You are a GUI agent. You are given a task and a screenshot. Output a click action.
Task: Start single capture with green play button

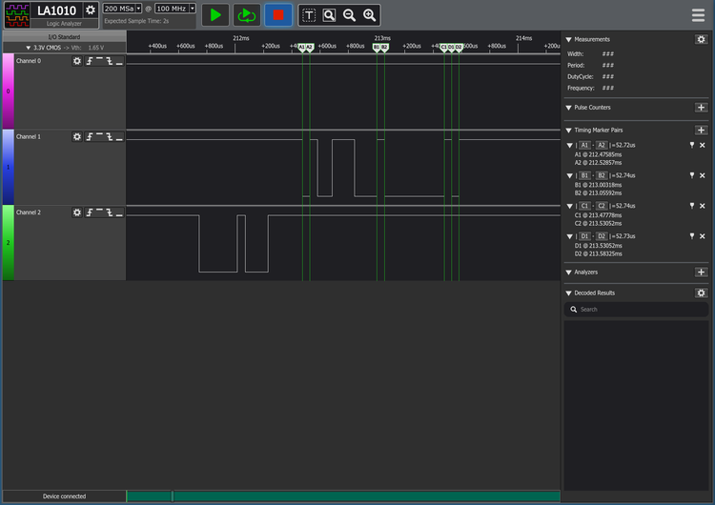(215, 15)
